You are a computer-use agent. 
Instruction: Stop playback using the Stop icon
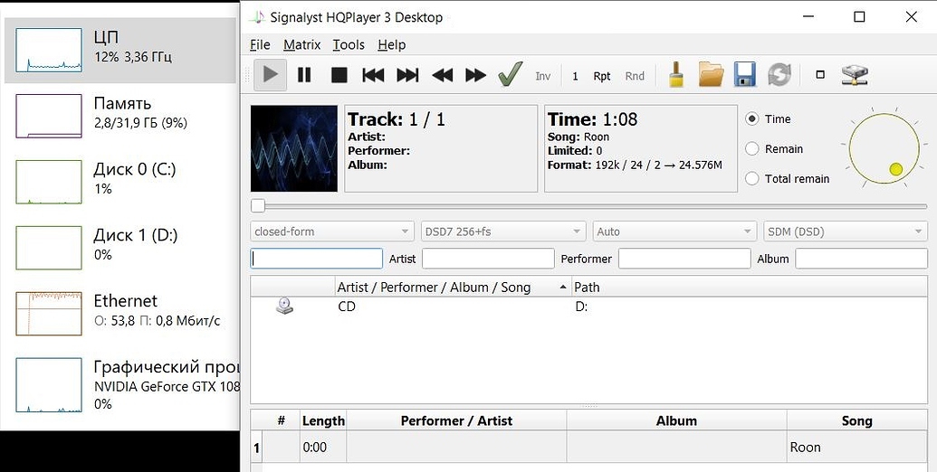tap(339, 75)
